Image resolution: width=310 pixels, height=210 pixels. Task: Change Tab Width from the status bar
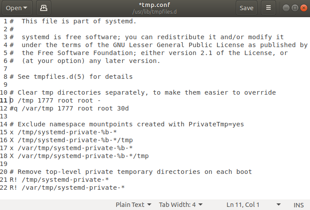pyautogui.click(x=181, y=205)
